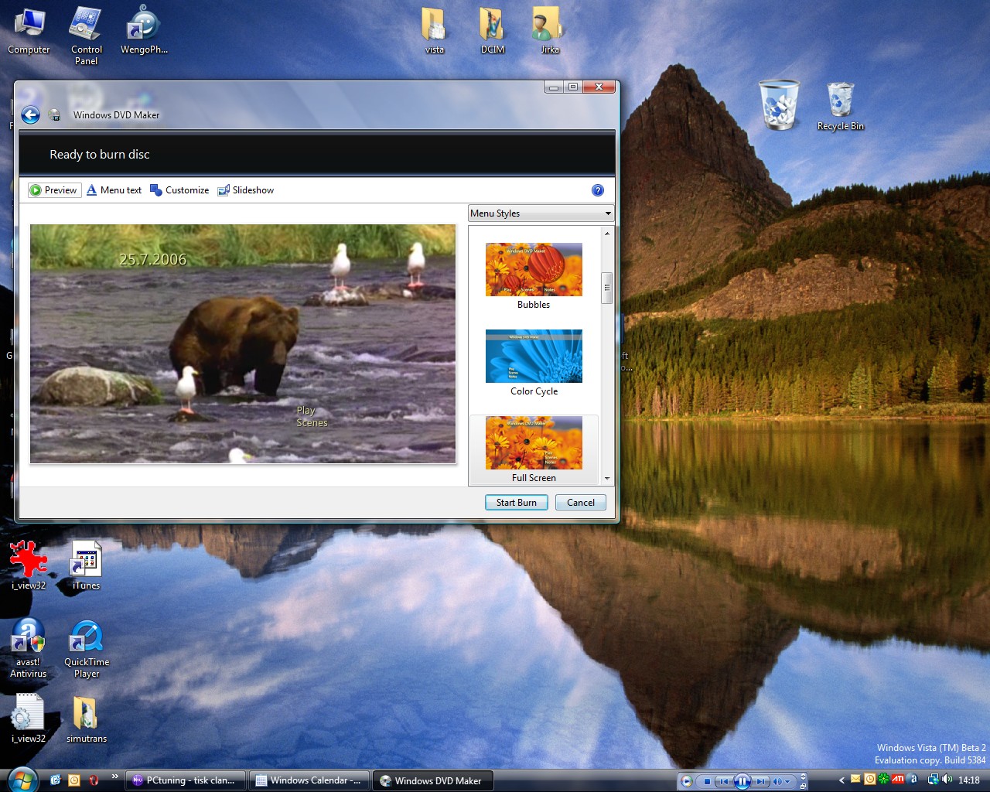The height and width of the screenshot is (792, 990).
Task: Select the red splat i_view32 icon
Action: (29, 565)
